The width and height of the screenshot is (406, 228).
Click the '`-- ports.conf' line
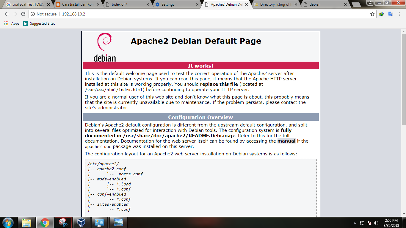pyautogui.click(x=125, y=174)
